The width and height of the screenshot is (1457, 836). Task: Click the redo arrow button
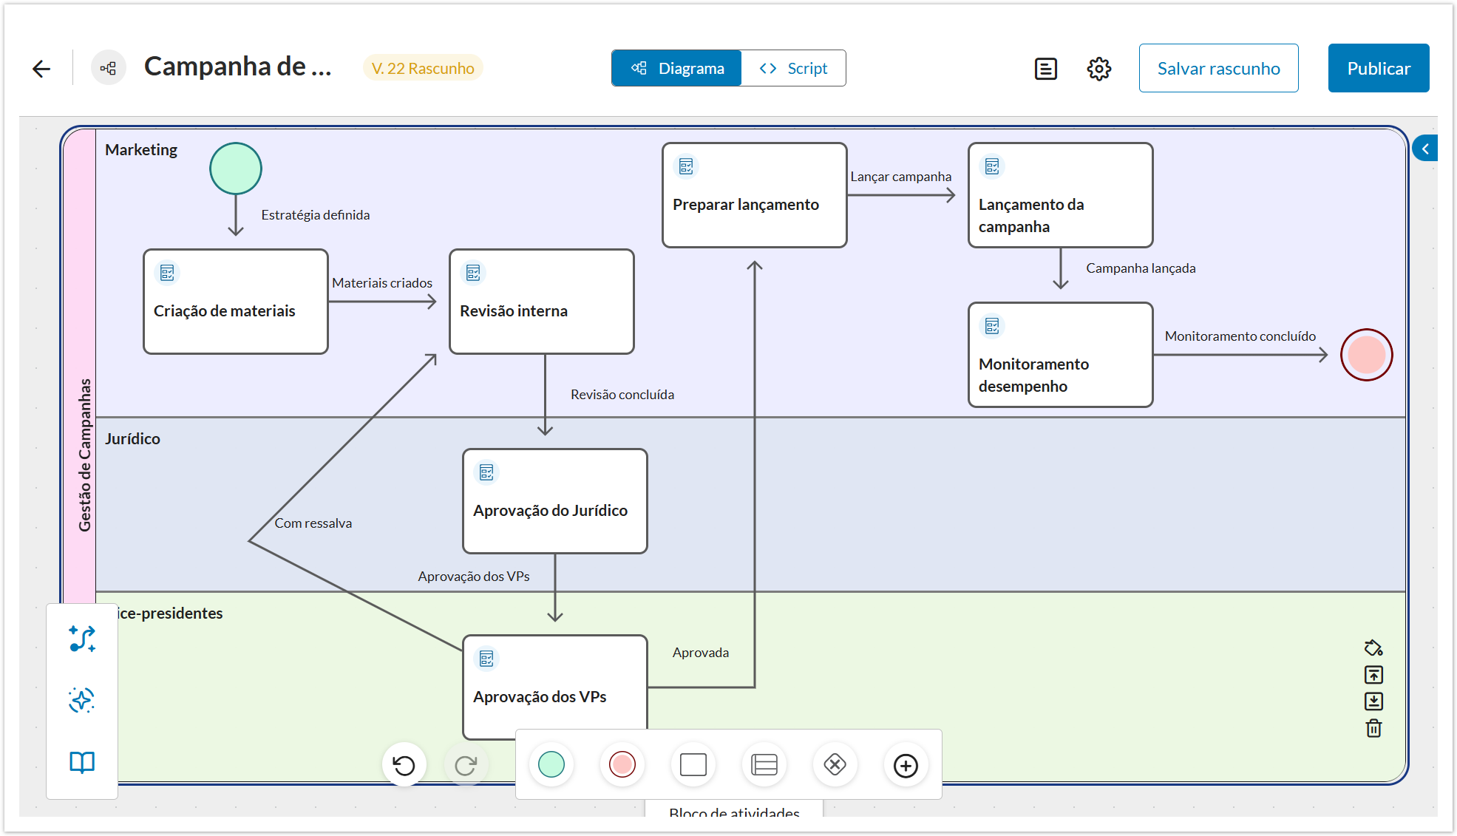click(x=466, y=765)
